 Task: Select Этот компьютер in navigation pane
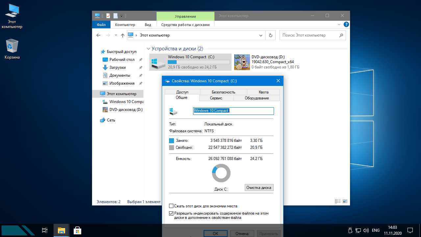tap(118, 94)
